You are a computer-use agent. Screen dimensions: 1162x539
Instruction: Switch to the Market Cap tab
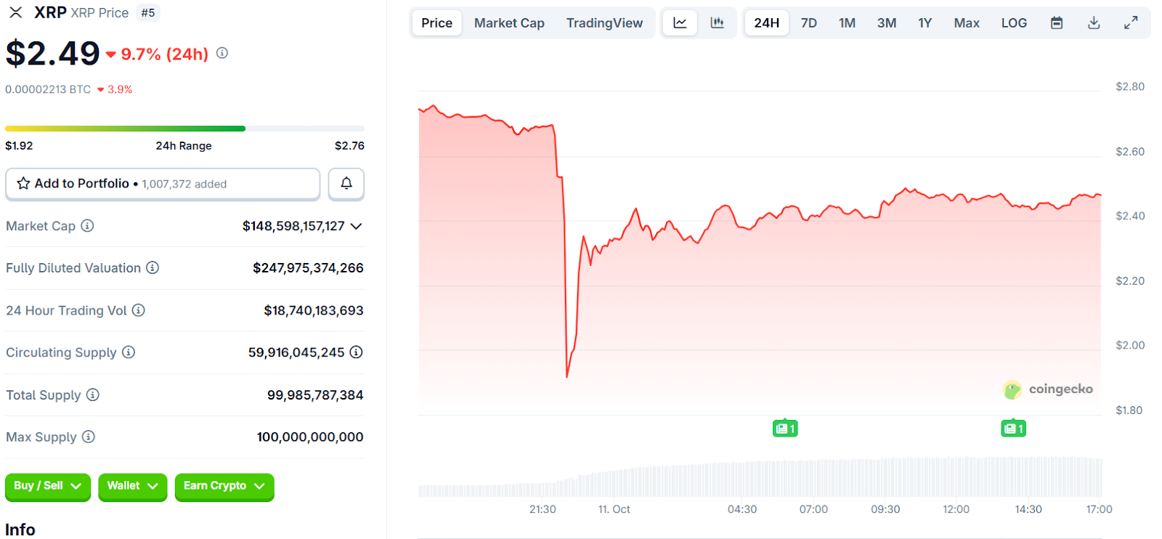tap(509, 23)
